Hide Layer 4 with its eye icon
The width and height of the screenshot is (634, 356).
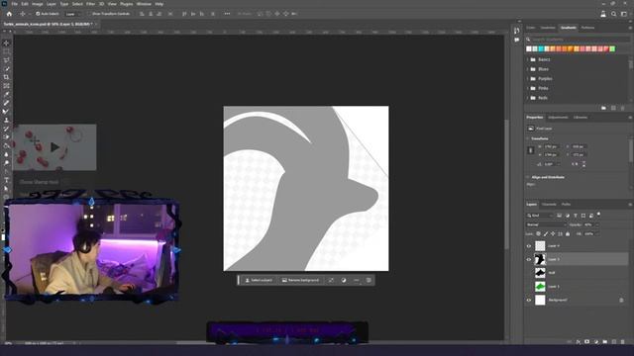pyautogui.click(x=528, y=246)
